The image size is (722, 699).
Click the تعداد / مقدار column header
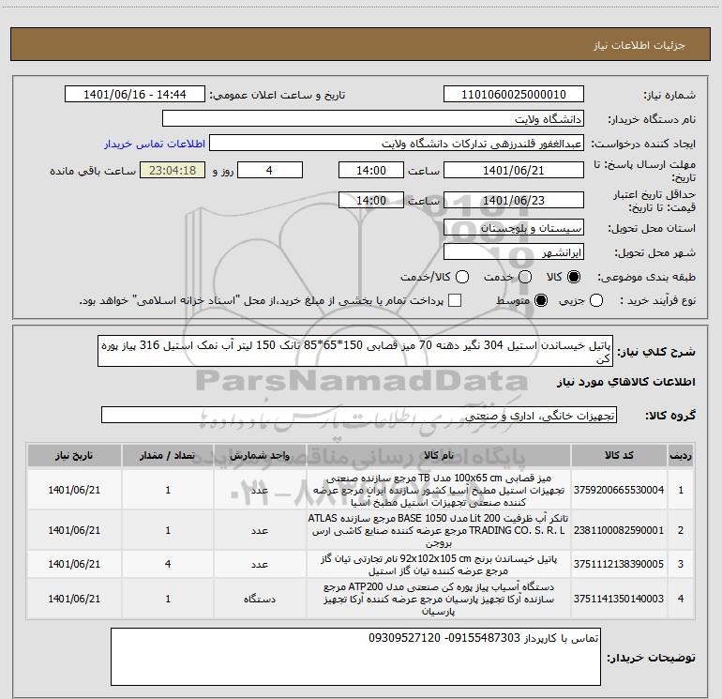[x=168, y=456]
